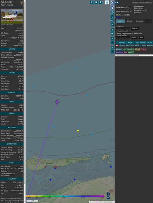Viewport: 153px width, 203px height.
Task: Zoom in with the plus button
Action: pos(108,194)
